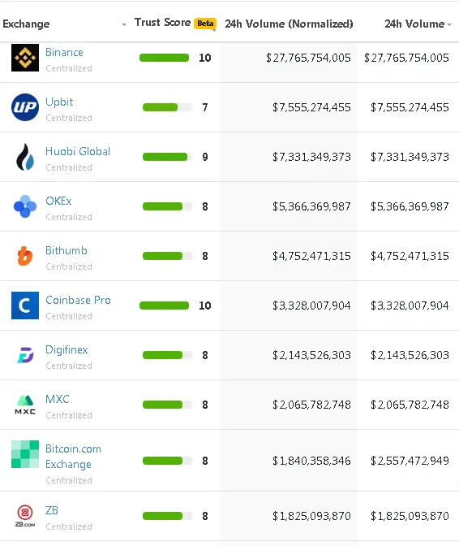The height and width of the screenshot is (546, 459).
Task: Click Centralized label under ZB
Action: [x=69, y=526]
